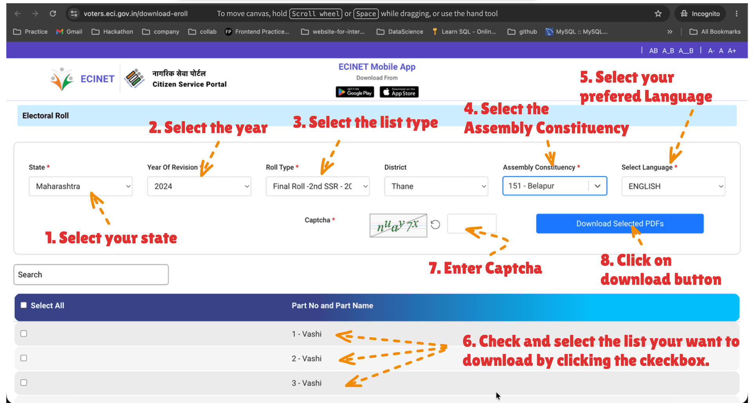Open the DataScience bookmark folder
This screenshot has height=403, width=753.
pos(400,32)
